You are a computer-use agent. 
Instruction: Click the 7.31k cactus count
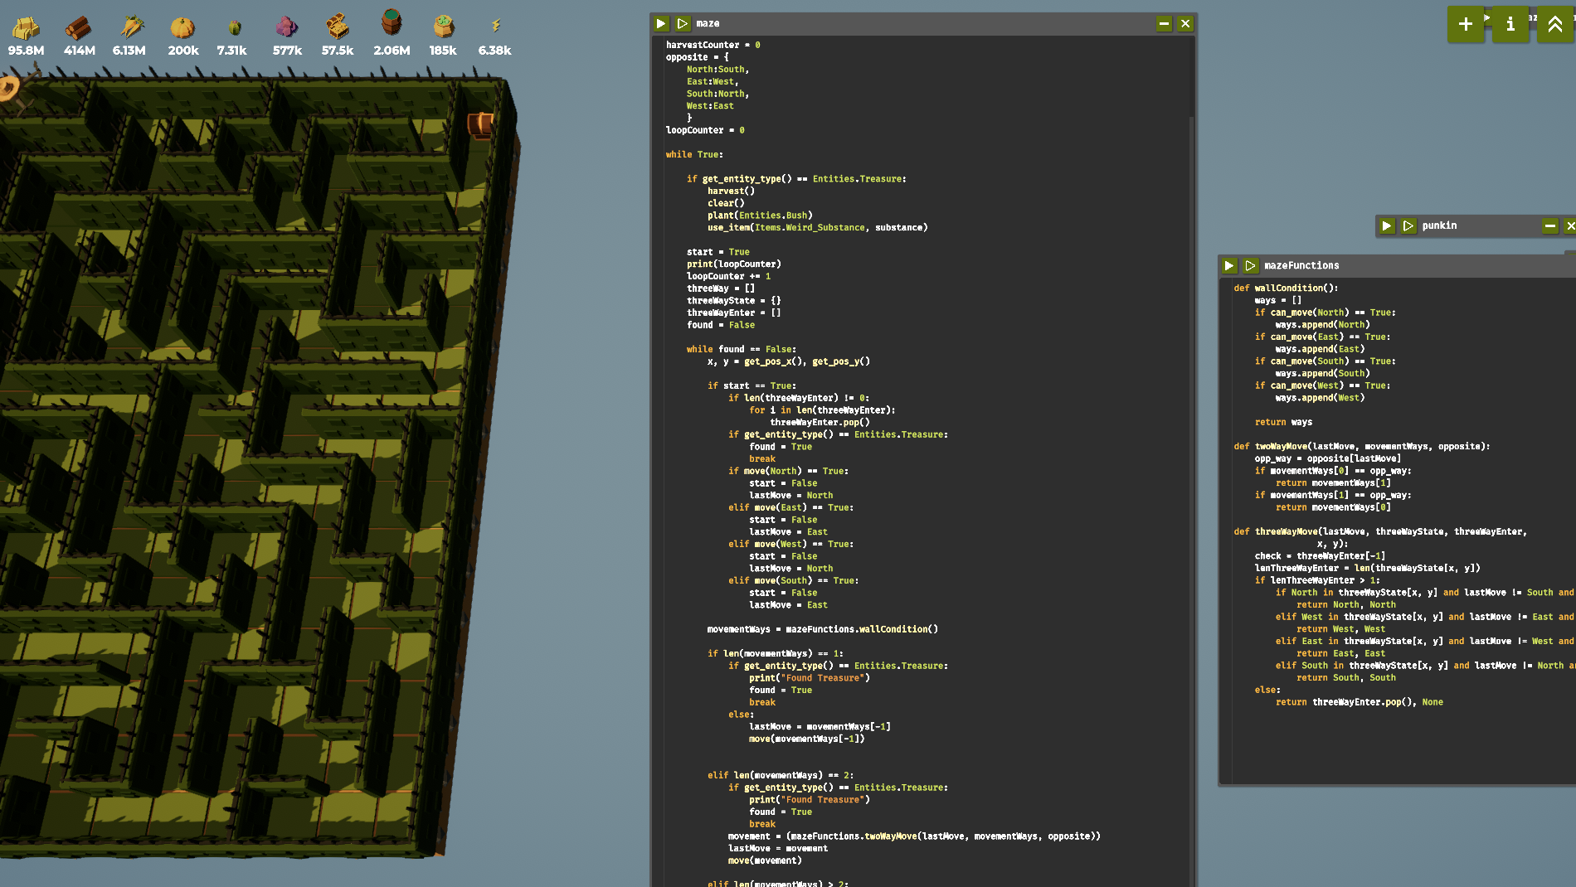(231, 51)
